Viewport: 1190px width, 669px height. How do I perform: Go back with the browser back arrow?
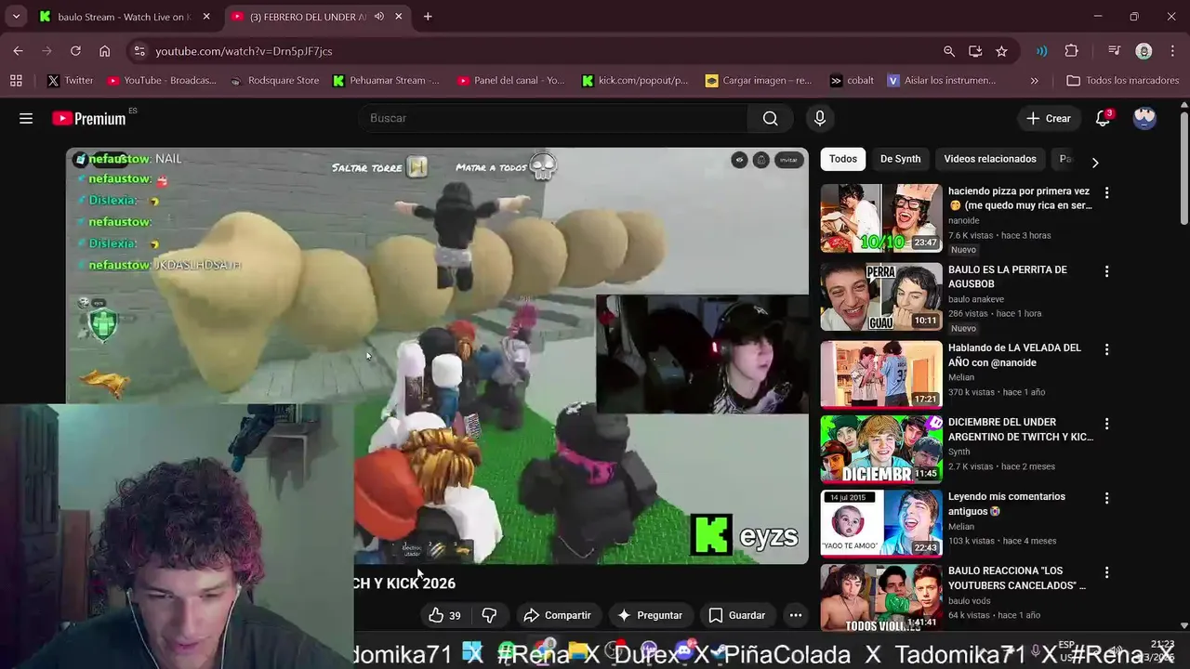[19, 51]
